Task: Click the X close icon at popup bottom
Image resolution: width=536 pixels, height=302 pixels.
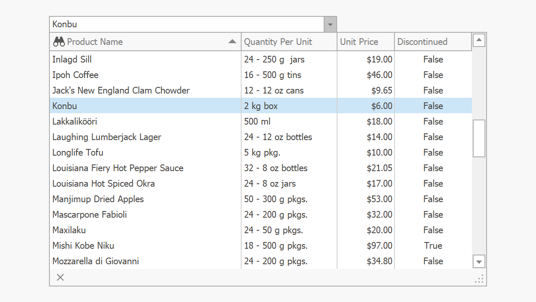Action: pyautogui.click(x=60, y=277)
